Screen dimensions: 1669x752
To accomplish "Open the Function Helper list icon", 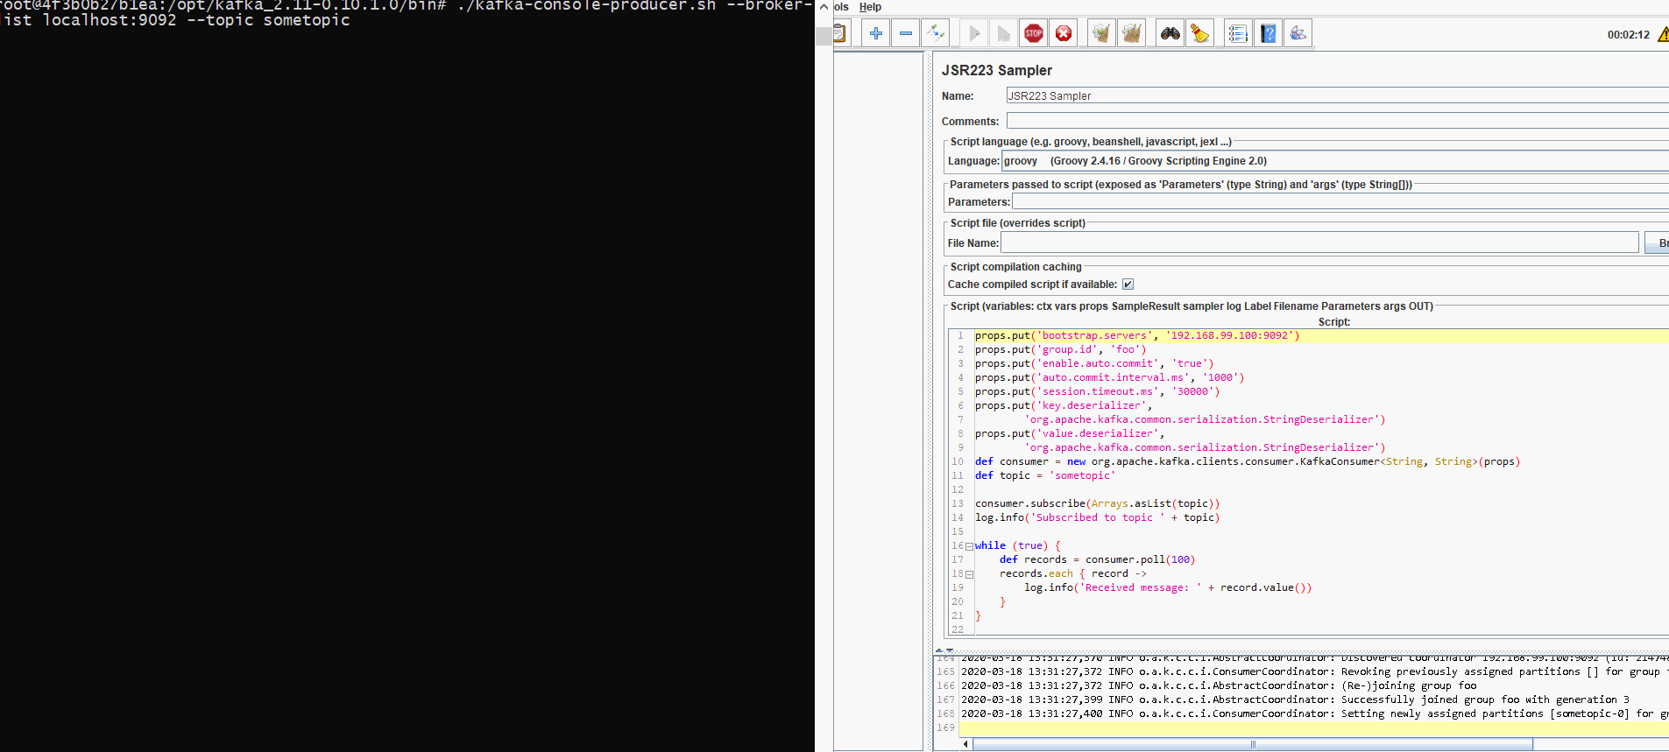I will [1238, 33].
